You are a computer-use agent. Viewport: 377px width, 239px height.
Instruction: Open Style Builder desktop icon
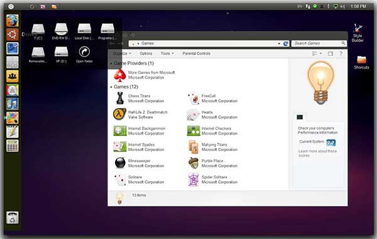pyautogui.click(x=358, y=29)
